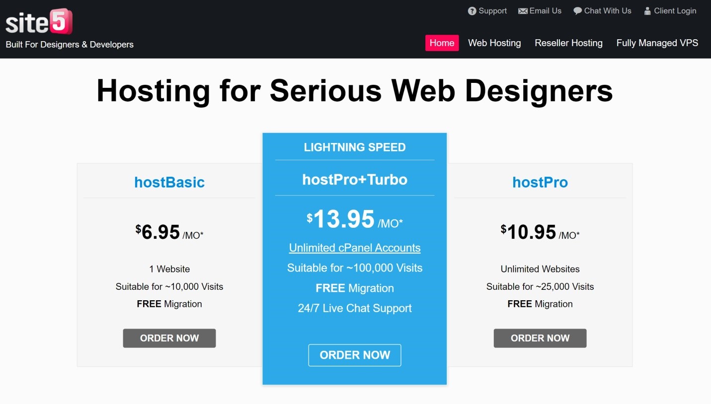Click the hostBasic plan title
Image resolution: width=711 pixels, height=404 pixels.
point(169,182)
